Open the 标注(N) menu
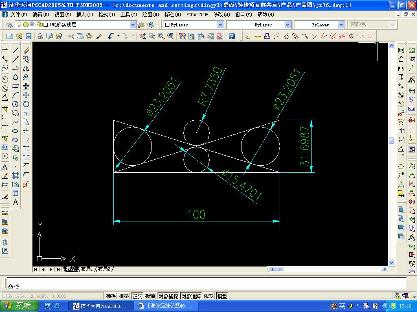 tap(173, 15)
